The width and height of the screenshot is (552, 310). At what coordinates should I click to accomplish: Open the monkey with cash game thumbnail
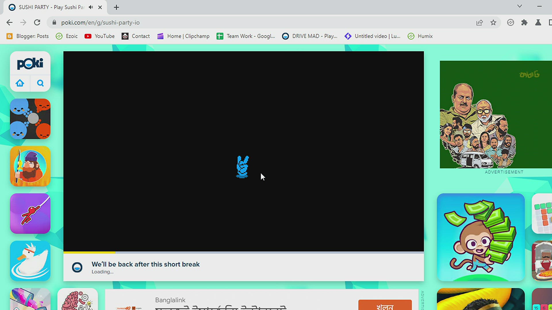pos(480,237)
